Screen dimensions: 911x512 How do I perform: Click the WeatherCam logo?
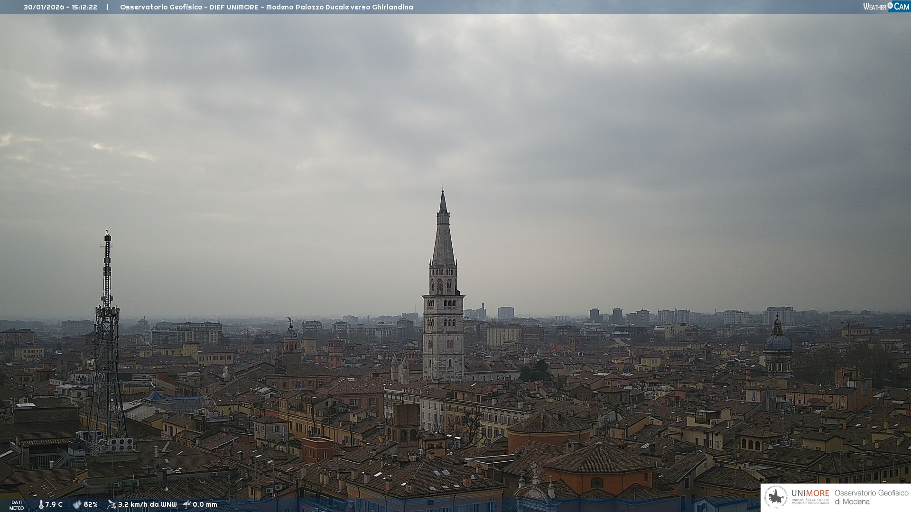point(886,6)
